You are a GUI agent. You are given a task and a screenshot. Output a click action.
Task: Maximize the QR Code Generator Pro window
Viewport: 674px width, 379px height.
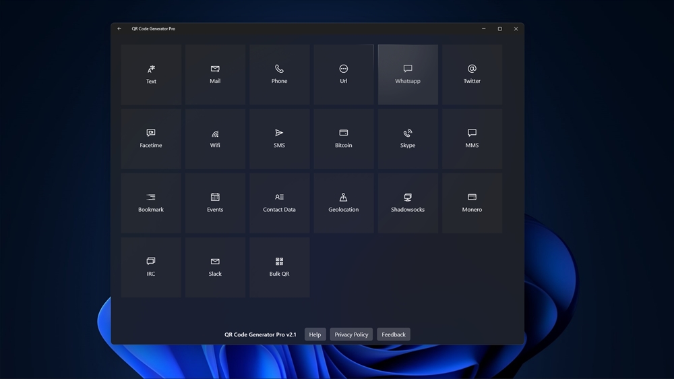click(499, 29)
